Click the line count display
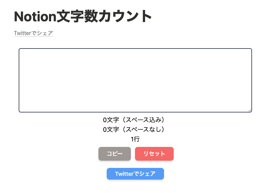 click(135, 139)
